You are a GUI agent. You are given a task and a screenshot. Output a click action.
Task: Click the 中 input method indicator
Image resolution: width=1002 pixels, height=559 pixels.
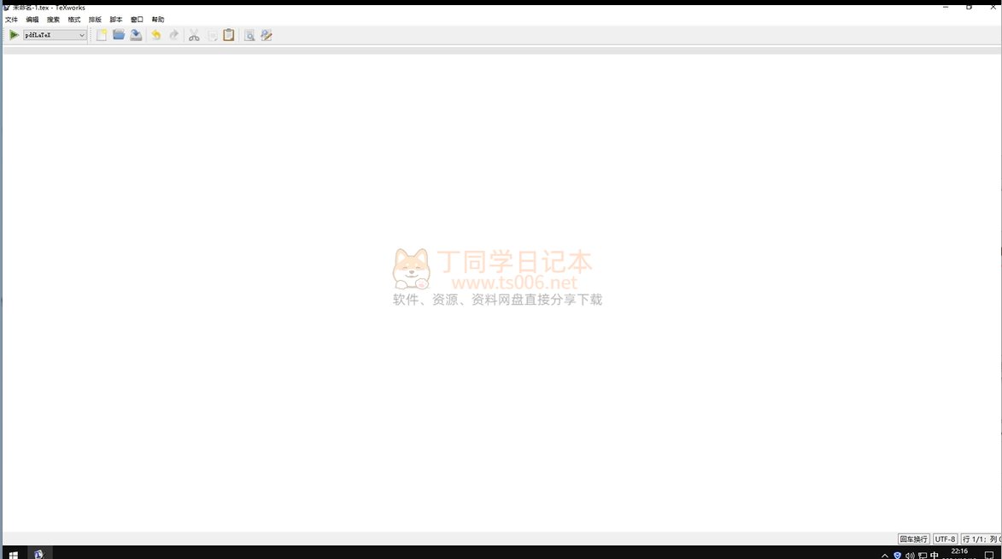tap(935, 556)
